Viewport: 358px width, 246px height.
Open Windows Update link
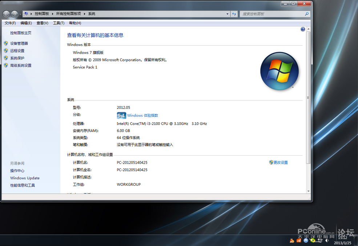(x=25, y=178)
